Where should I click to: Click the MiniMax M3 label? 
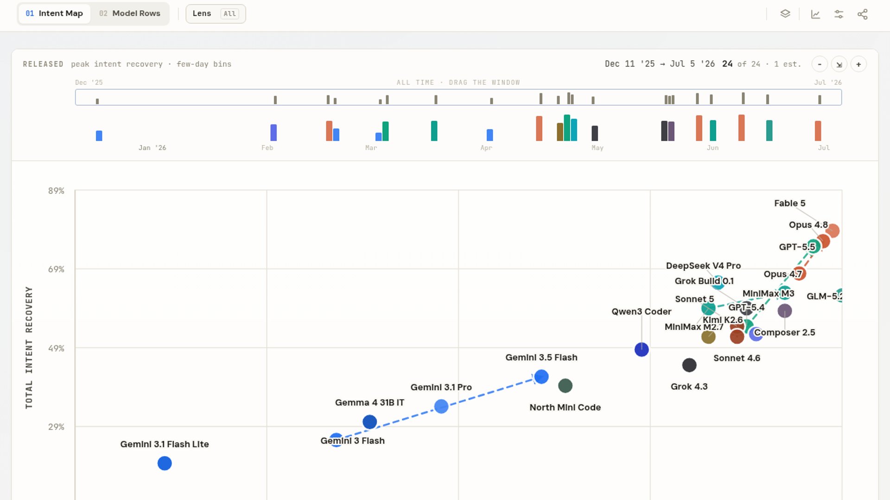(768, 294)
